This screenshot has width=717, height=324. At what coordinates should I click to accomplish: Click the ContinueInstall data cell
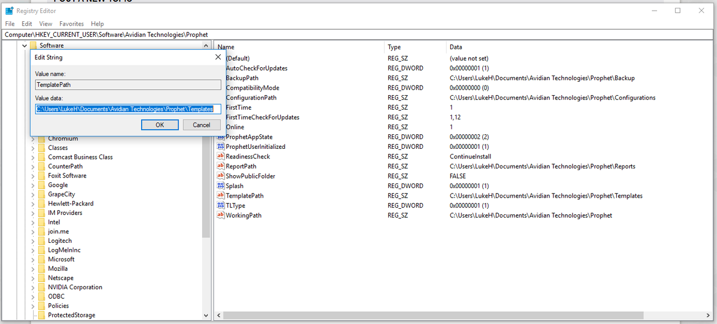click(471, 156)
